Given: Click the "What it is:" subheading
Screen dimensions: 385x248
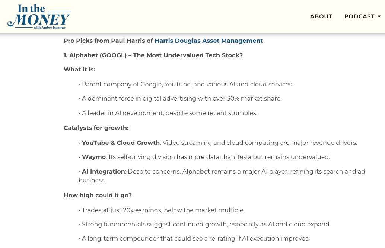Looking at the screenshot, I should [79, 70].
